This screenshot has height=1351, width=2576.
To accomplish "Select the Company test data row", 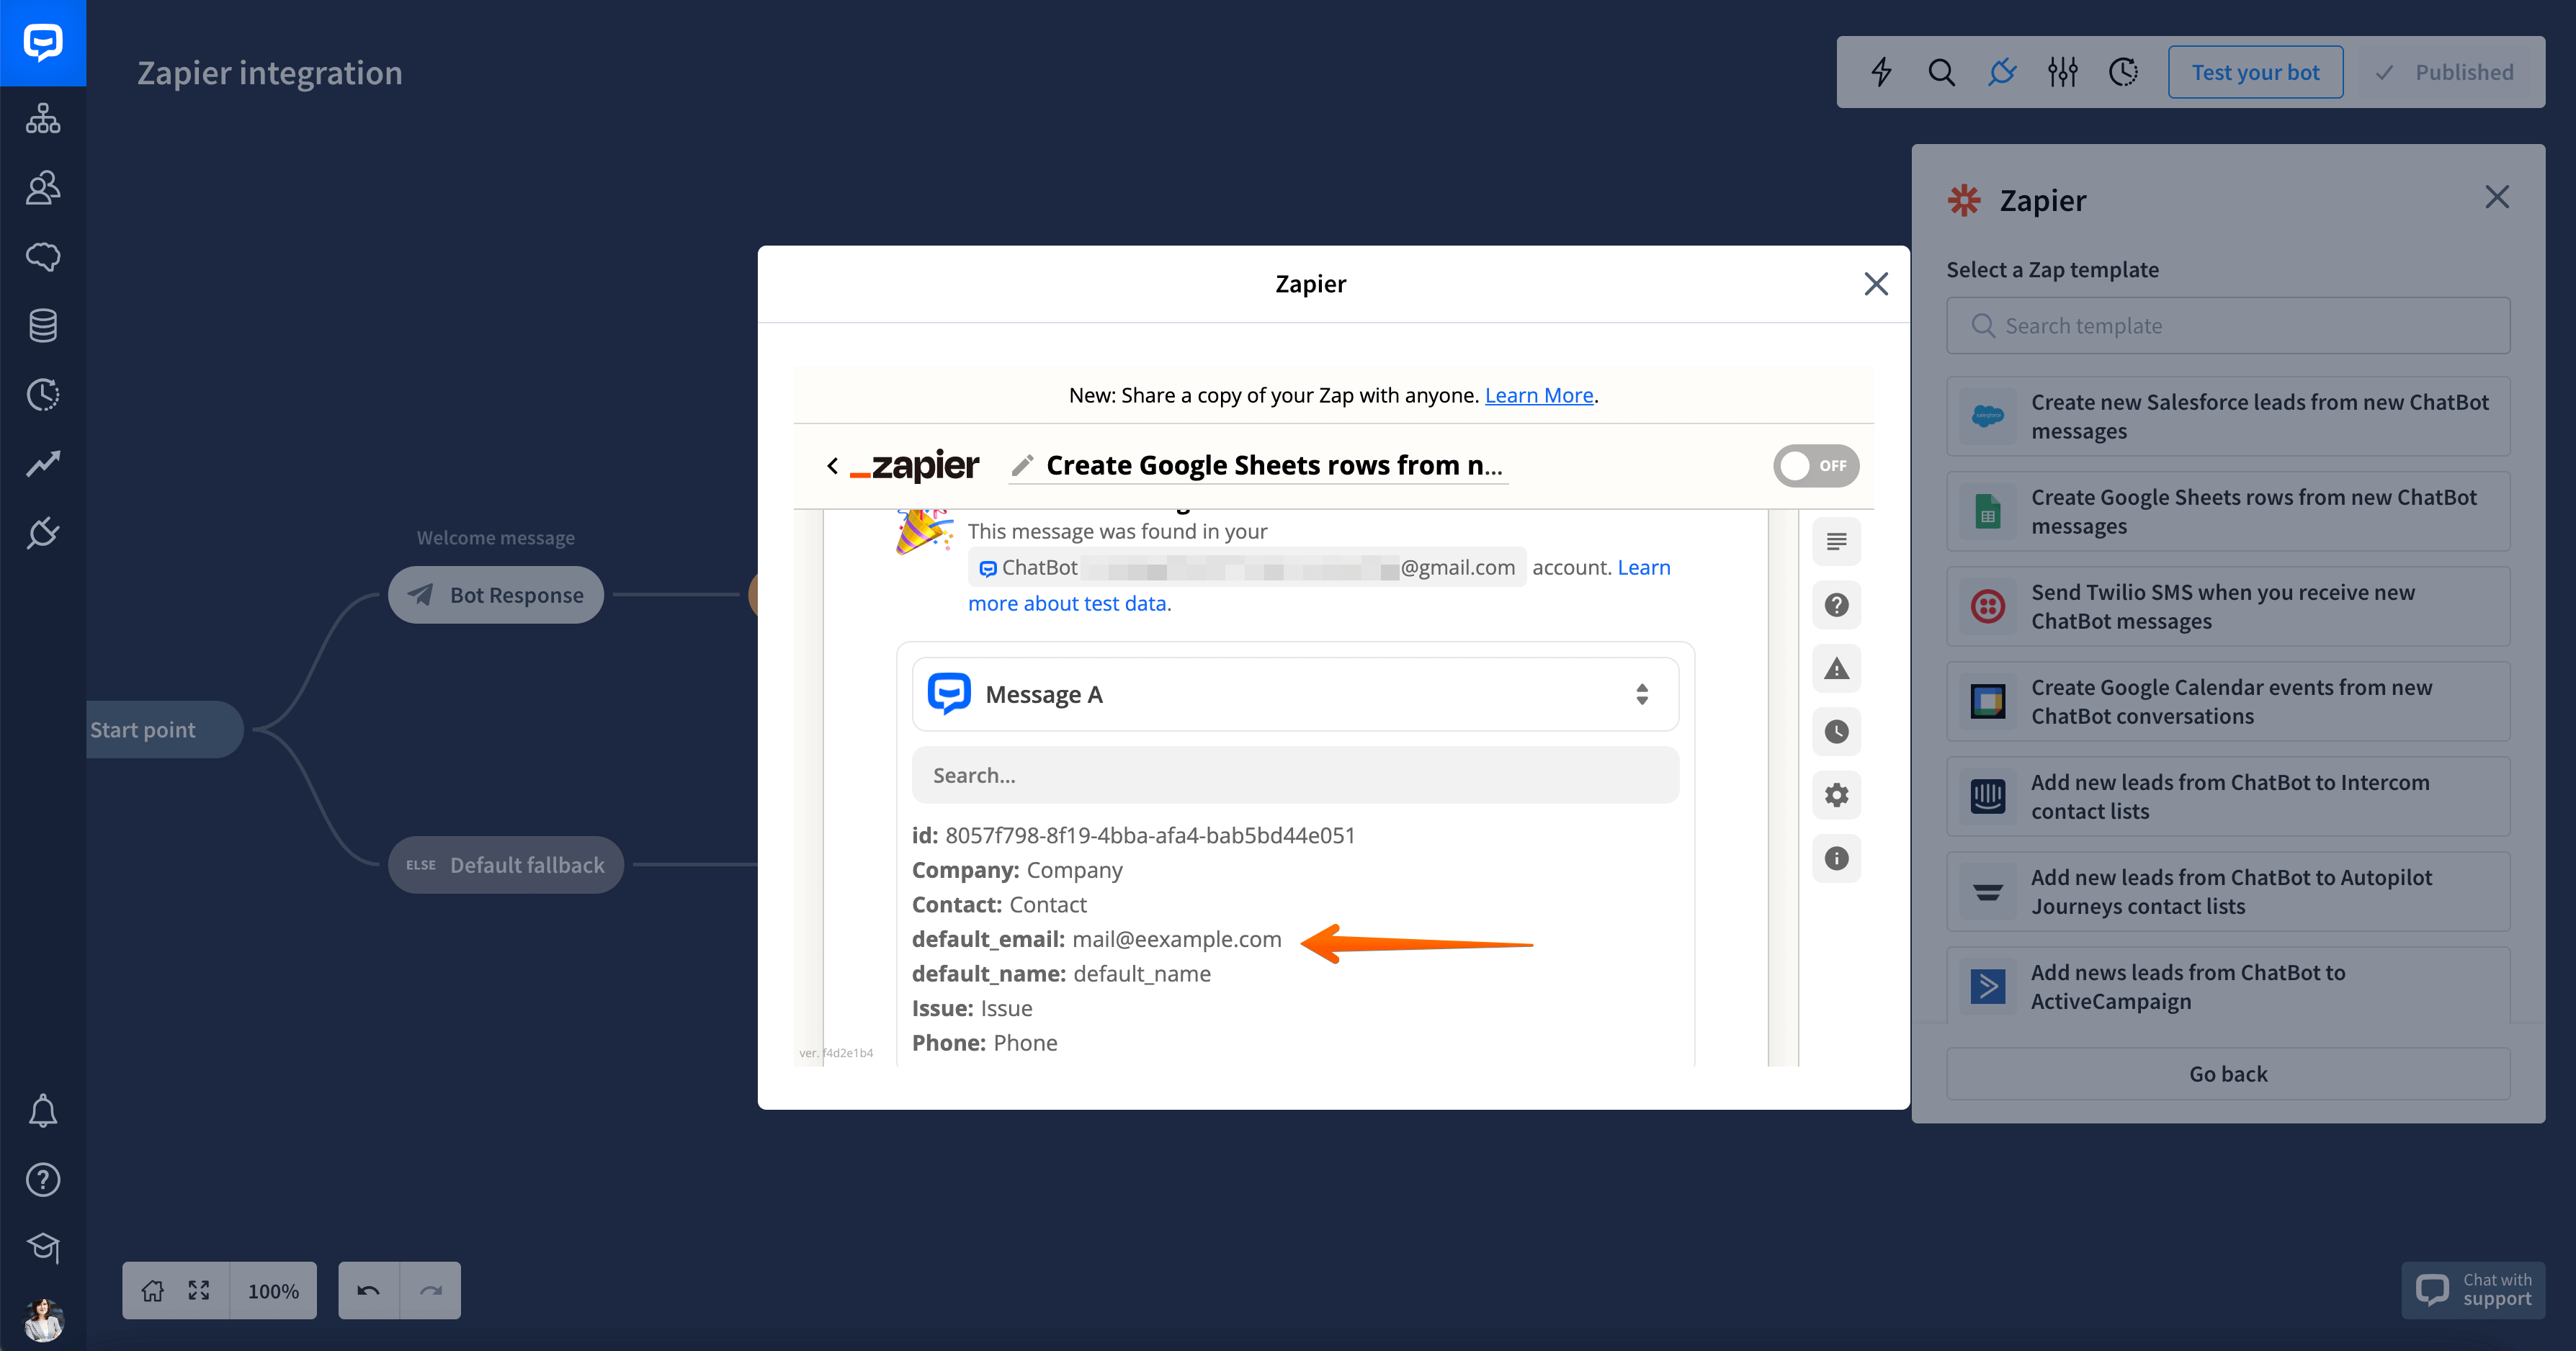I will [1017, 870].
